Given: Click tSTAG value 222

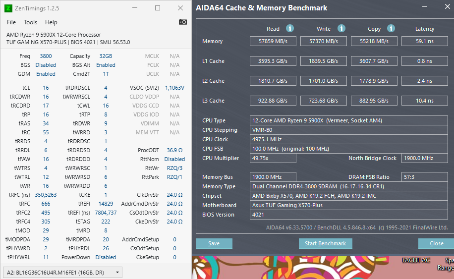Looking at the screenshot, I should coord(106,222).
